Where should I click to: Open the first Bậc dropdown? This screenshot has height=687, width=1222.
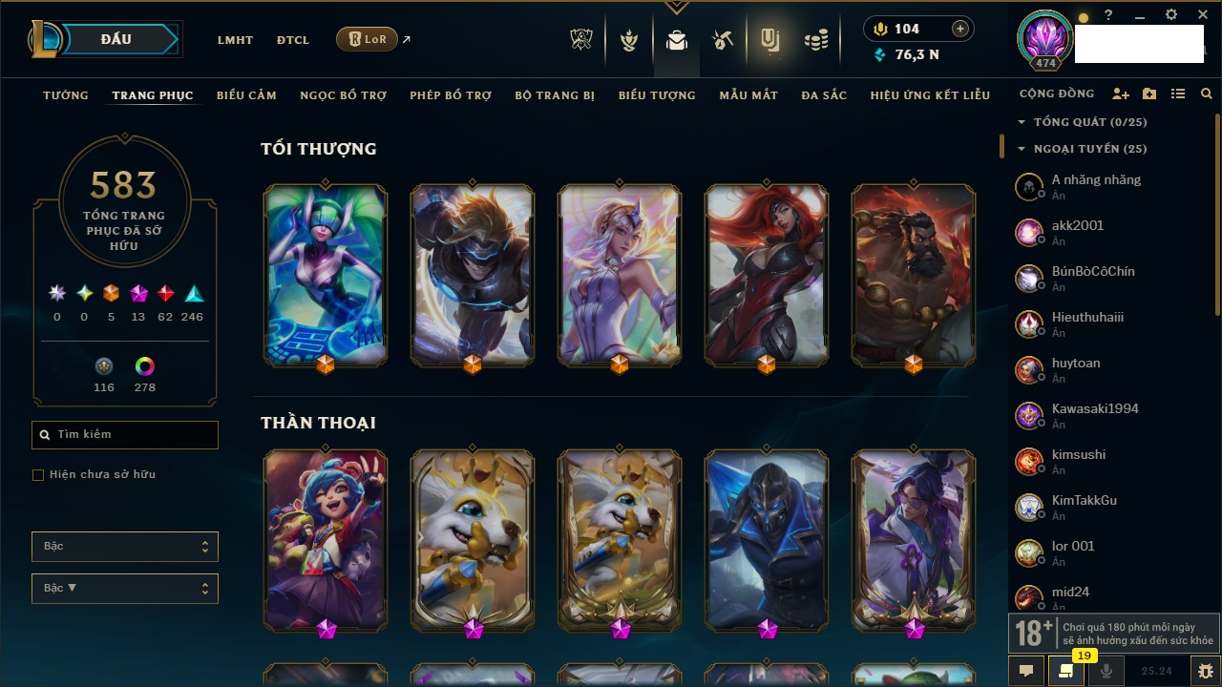tap(125, 547)
